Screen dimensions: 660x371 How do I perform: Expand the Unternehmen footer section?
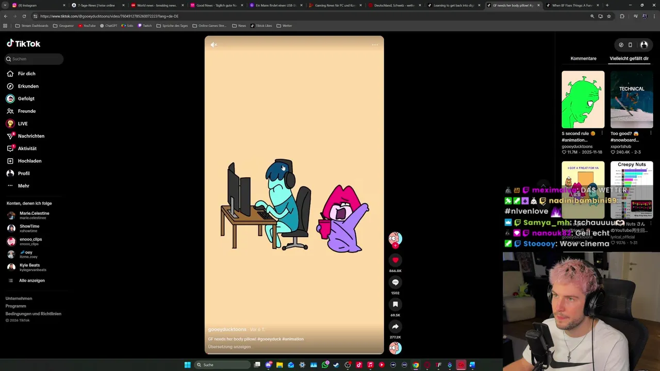point(19,298)
